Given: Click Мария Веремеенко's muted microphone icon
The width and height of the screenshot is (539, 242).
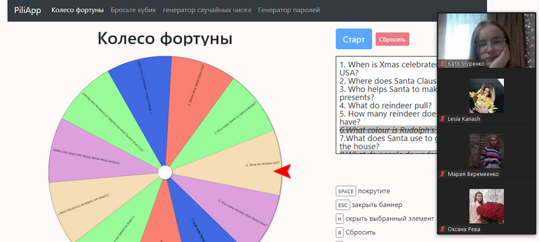Looking at the screenshot, I should pos(443,174).
